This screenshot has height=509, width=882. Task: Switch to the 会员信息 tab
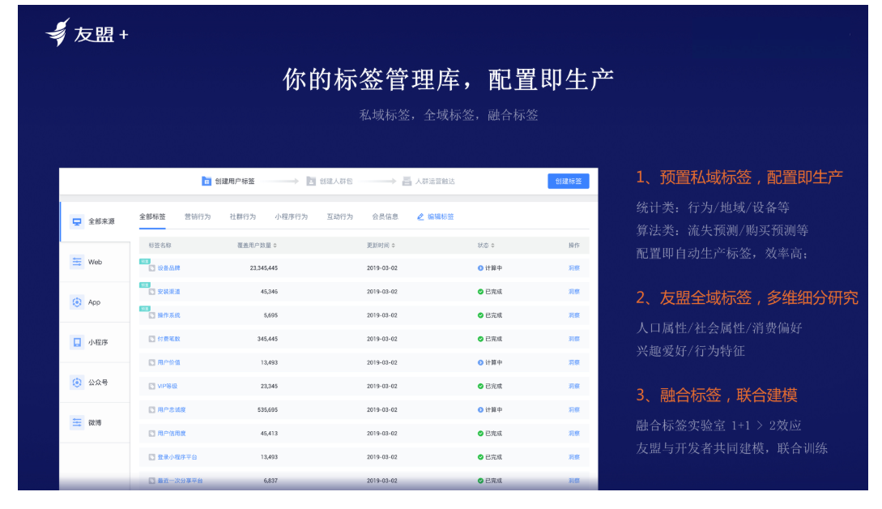tap(385, 217)
